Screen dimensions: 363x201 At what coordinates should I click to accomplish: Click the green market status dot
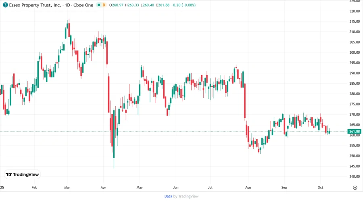click(99, 5)
